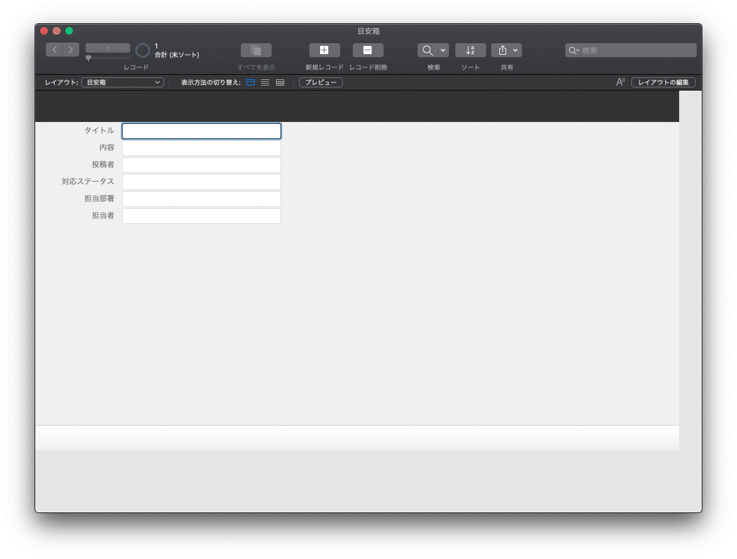Click the record number field
This screenshot has width=737, height=559.
point(108,48)
